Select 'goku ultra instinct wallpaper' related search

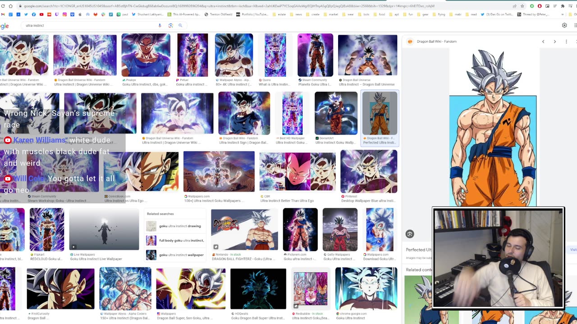175,255
